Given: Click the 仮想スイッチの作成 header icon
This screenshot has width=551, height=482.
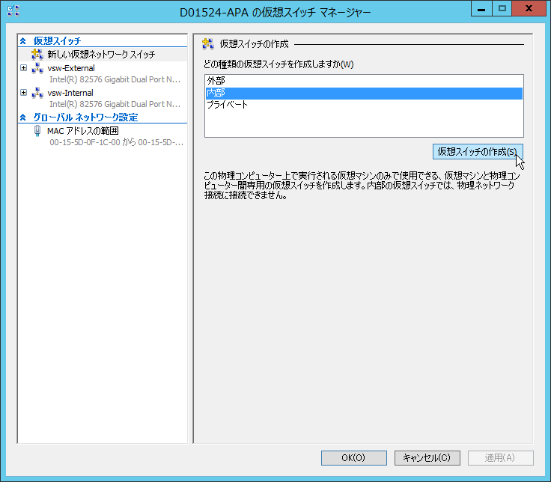Looking at the screenshot, I should tap(207, 44).
